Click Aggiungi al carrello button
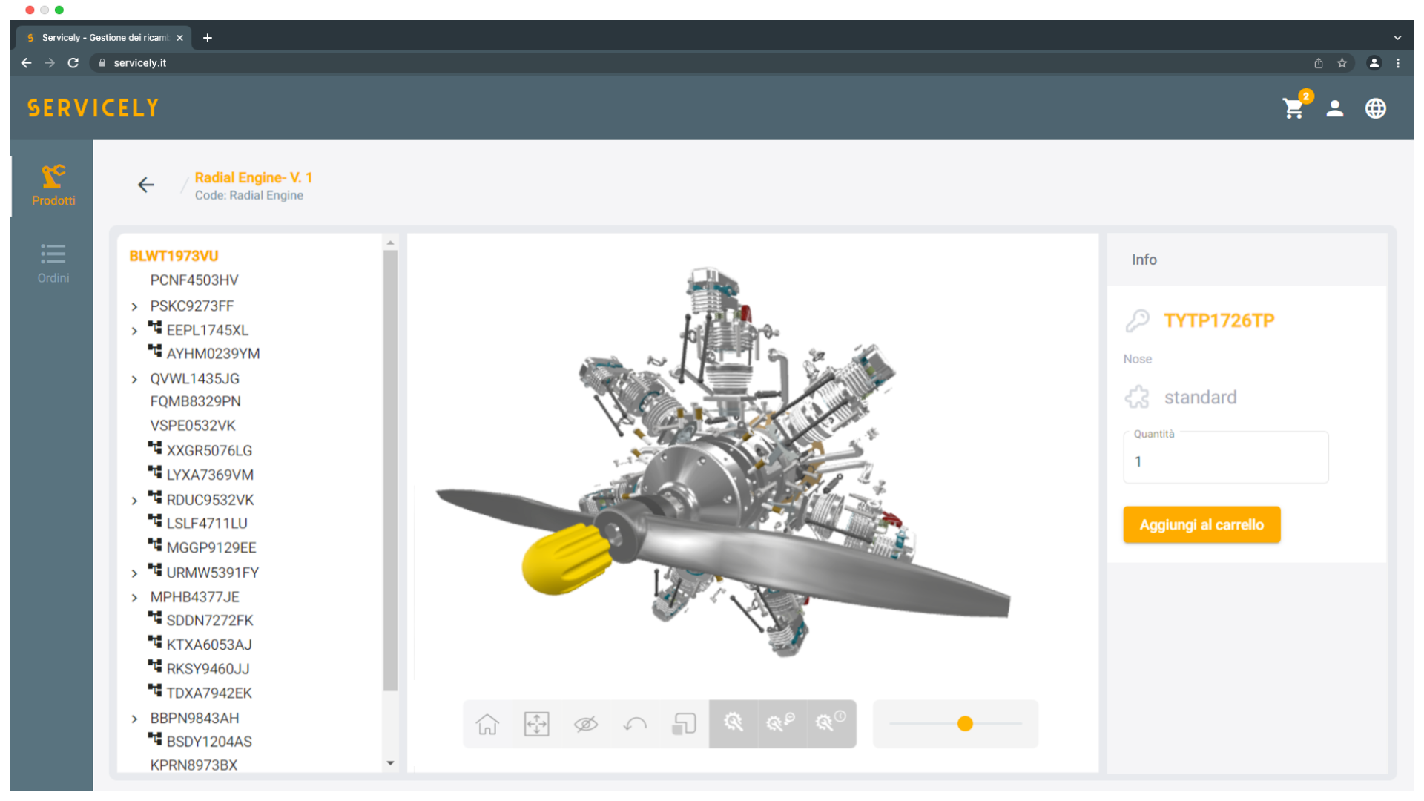The height and width of the screenshot is (801, 1424). 1201,525
